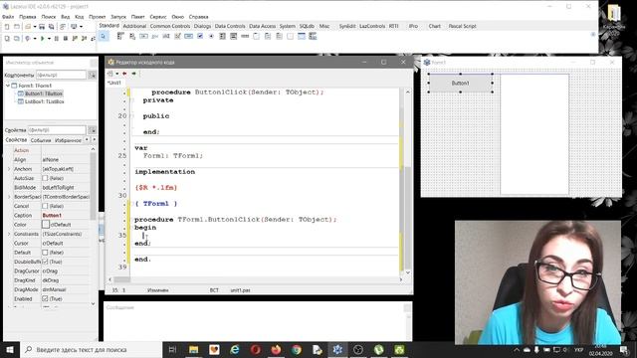This screenshot has height=358, width=637.
Task: Pick TLabel component from Standard palette
Action: (x=154, y=36)
